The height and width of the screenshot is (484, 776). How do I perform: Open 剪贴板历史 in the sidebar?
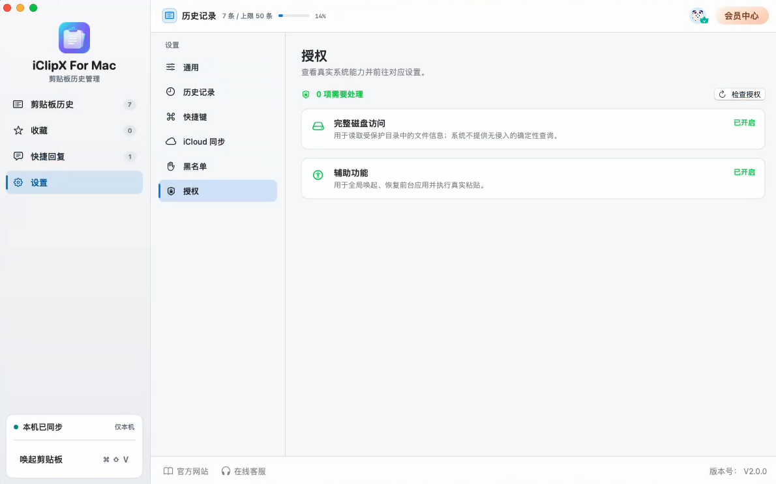point(74,104)
